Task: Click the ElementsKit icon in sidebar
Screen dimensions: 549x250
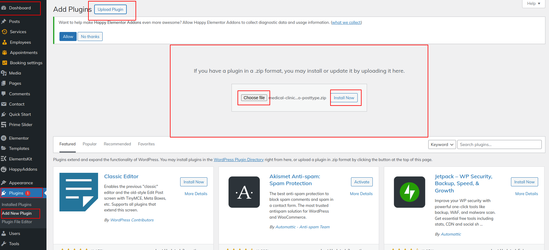Action: coord(4,159)
